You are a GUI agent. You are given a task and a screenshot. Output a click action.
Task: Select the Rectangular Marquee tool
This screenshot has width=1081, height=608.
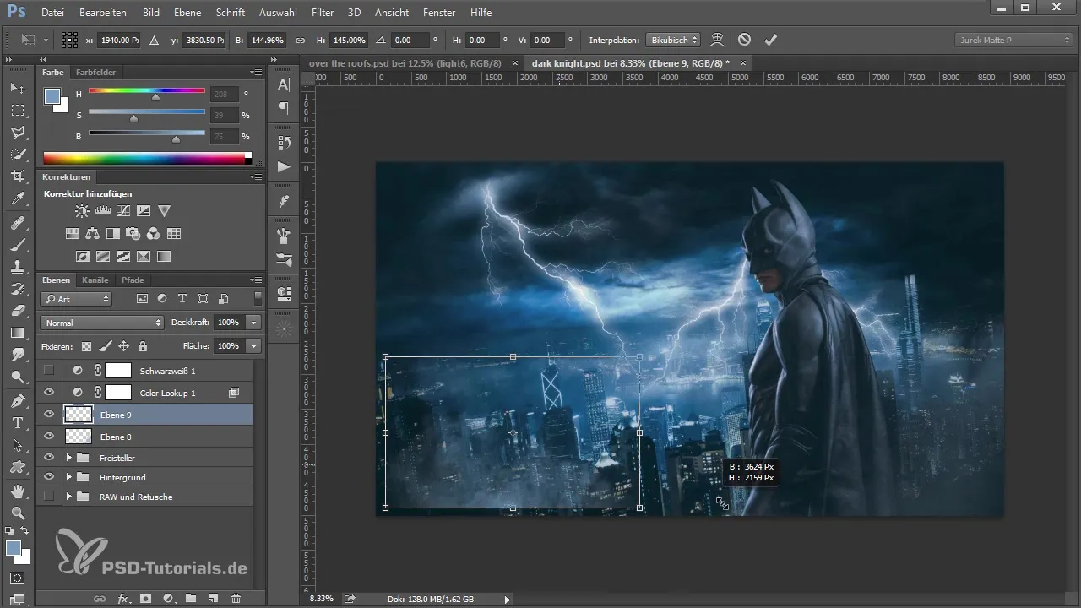pos(18,110)
